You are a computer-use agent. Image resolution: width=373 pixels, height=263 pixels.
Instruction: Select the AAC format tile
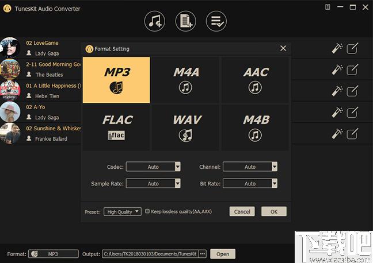pyautogui.click(x=255, y=80)
